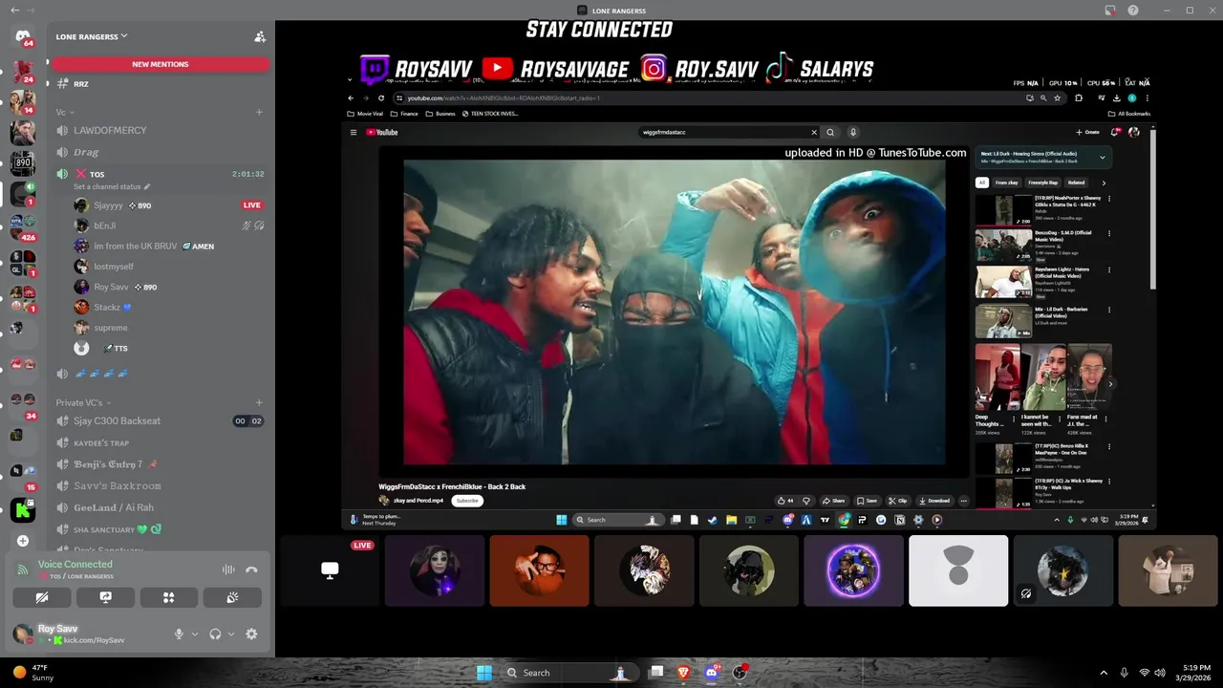Open weather widget showing 47°F Sunny

coord(34,673)
